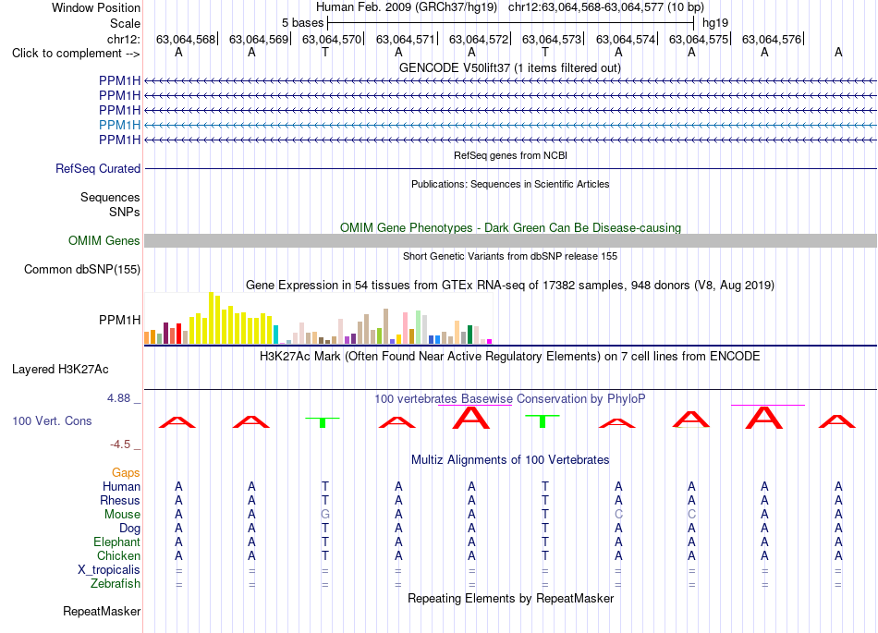Viewport: 878px width, 633px height.
Task: Select the Mouse species label
Action: coord(122,515)
